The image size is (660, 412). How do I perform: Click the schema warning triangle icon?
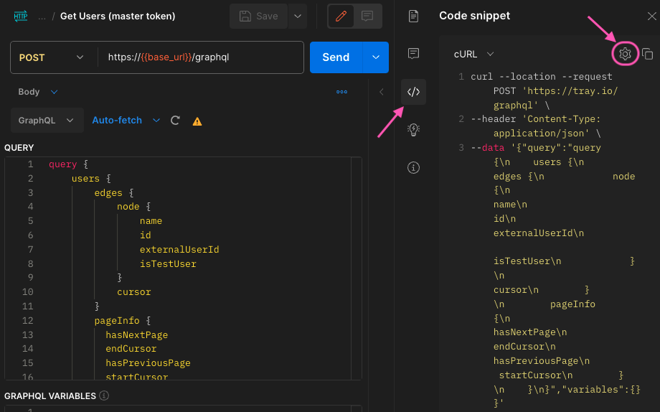click(x=197, y=121)
